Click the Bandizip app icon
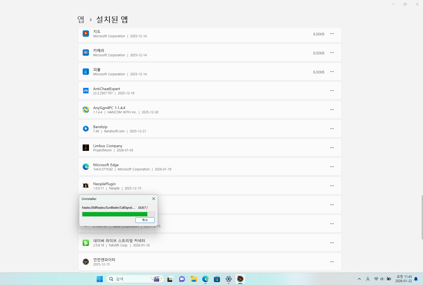The height and width of the screenshot is (285, 423). click(x=86, y=129)
